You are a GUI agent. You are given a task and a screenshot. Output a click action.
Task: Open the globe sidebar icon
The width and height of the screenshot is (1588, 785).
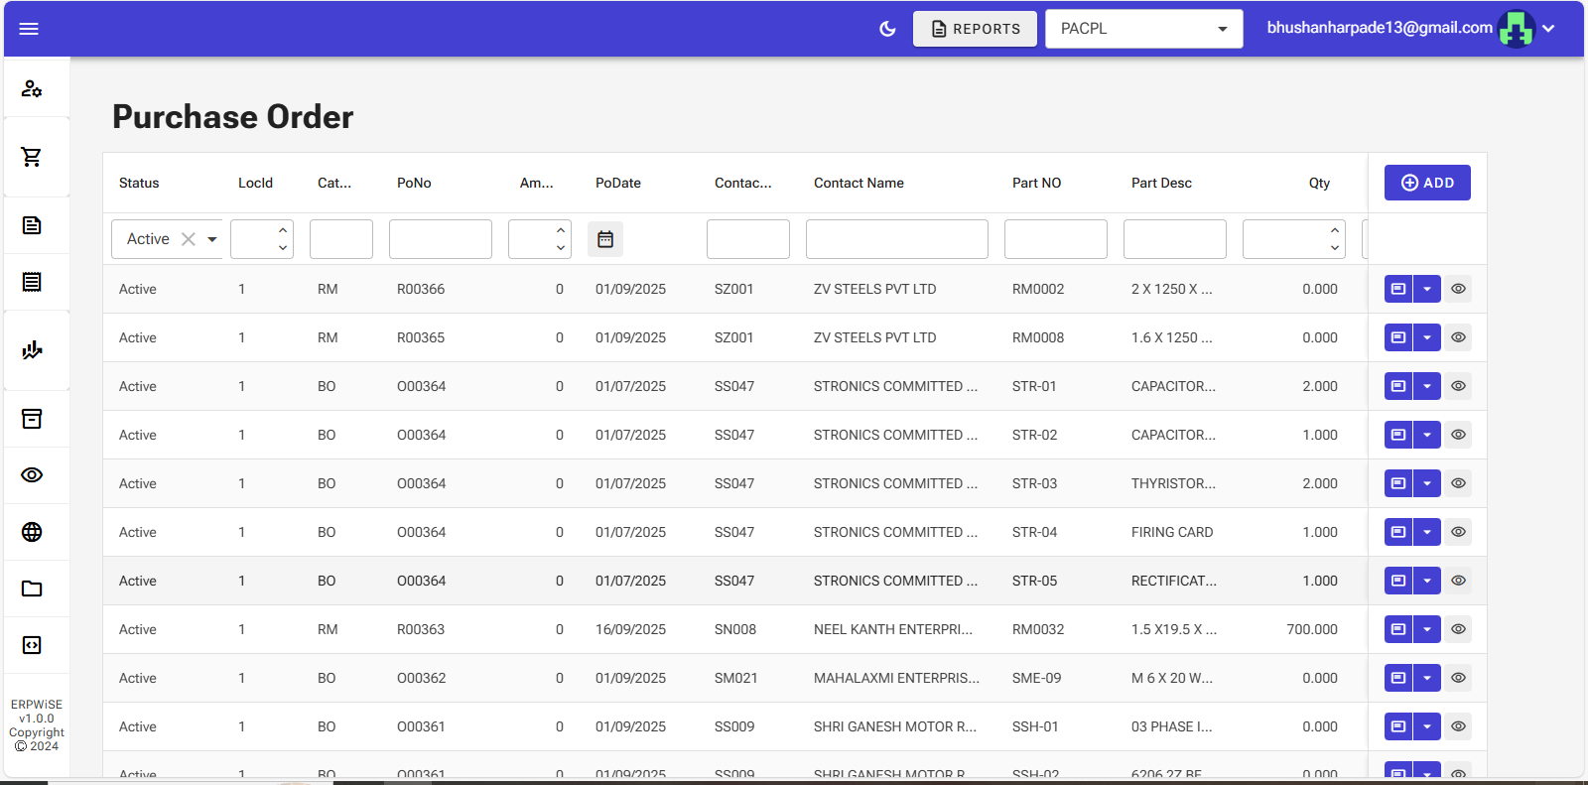pos(32,532)
